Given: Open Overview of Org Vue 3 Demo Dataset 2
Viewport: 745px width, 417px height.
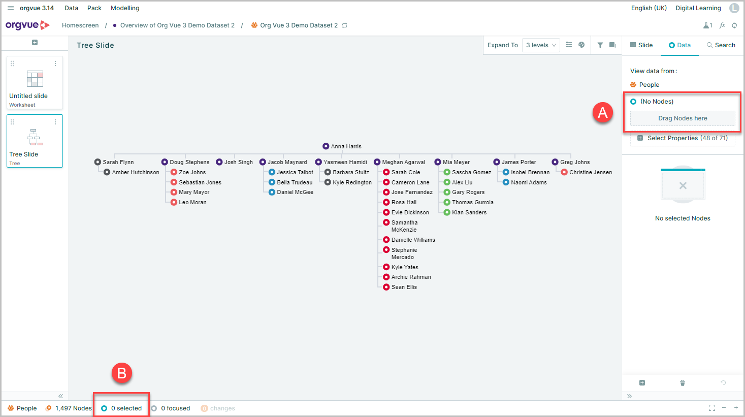Looking at the screenshot, I should click(x=177, y=25).
